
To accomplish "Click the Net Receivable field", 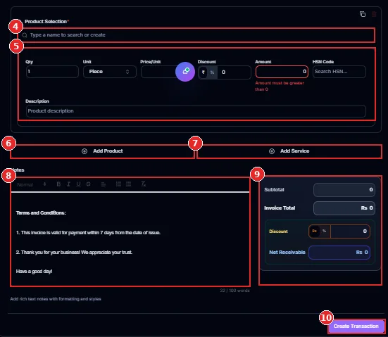I will 339,252.
